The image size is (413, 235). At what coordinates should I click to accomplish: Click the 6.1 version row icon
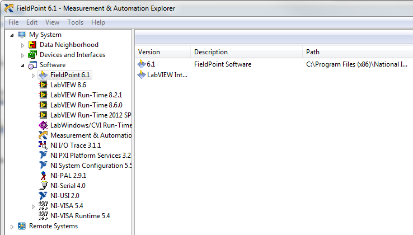pyautogui.click(x=142, y=64)
